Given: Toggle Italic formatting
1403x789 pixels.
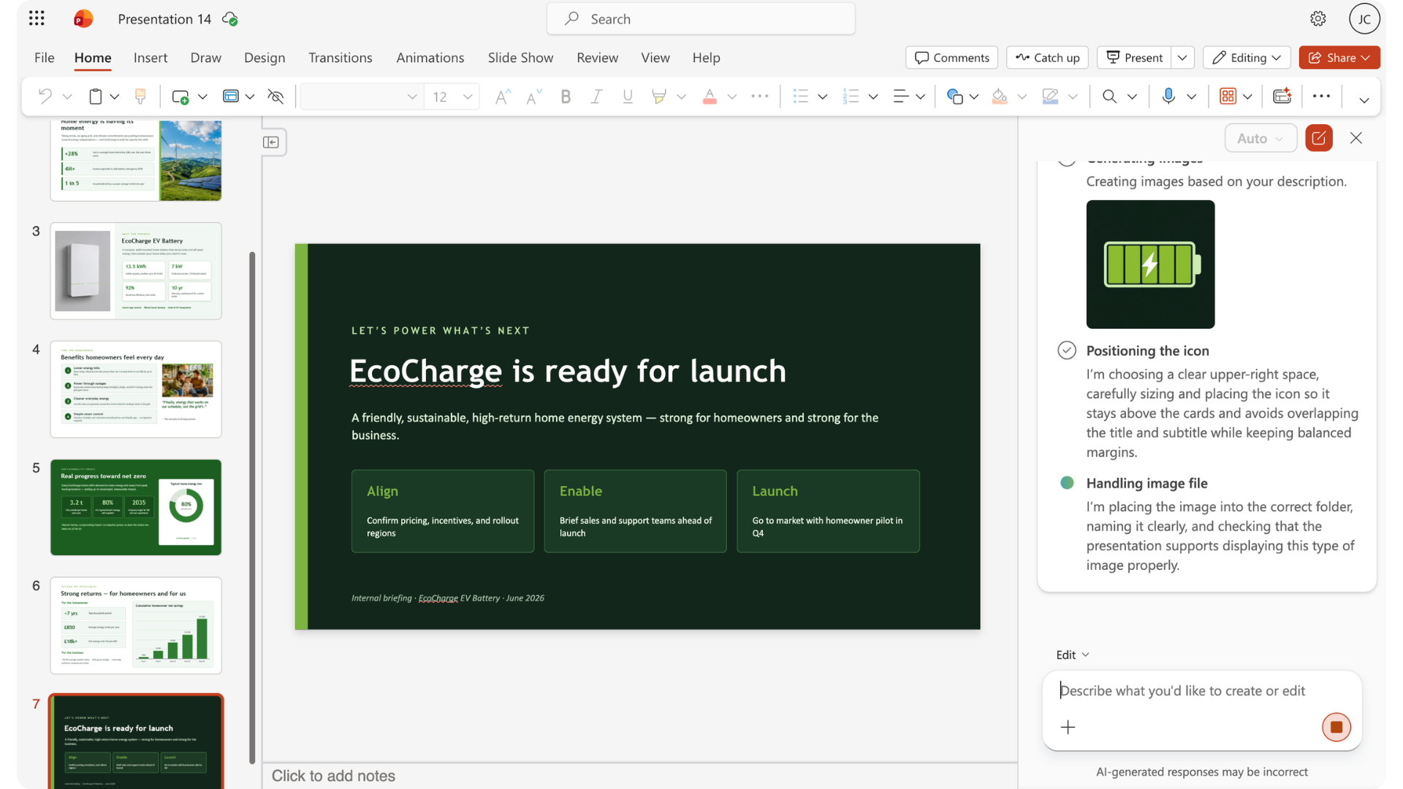Looking at the screenshot, I should click(596, 96).
